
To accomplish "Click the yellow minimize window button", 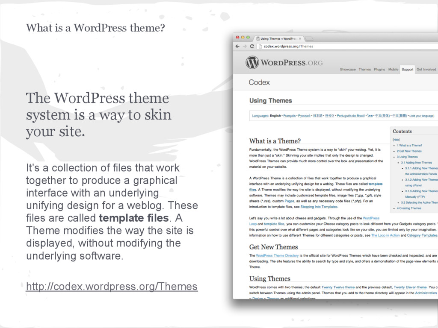I will (x=243, y=38).
